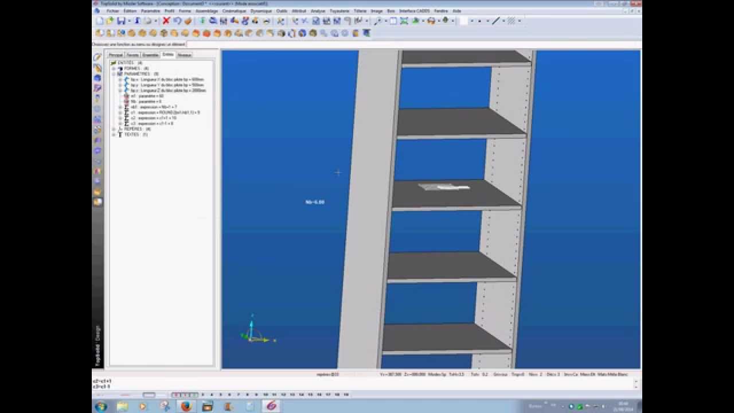Switch to the Principal tab
The image size is (734, 413).
coord(116,55)
